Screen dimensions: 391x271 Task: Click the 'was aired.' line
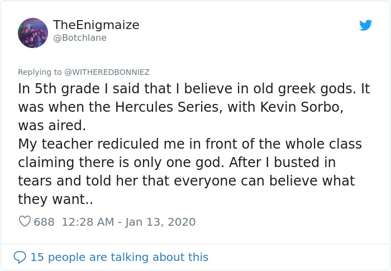(55, 125)
